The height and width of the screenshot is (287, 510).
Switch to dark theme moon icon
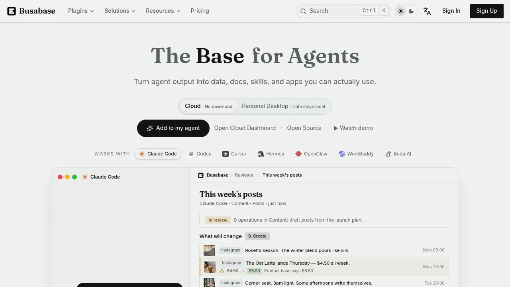(x=411, y=11)
